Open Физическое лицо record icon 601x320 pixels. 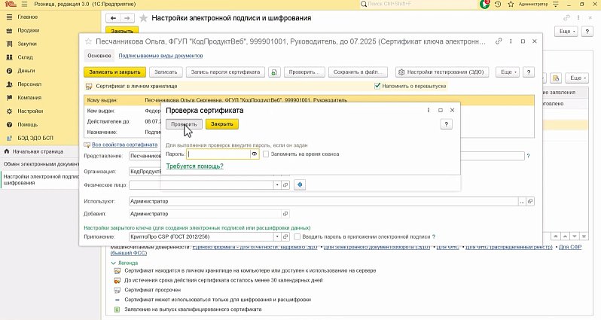285,184
